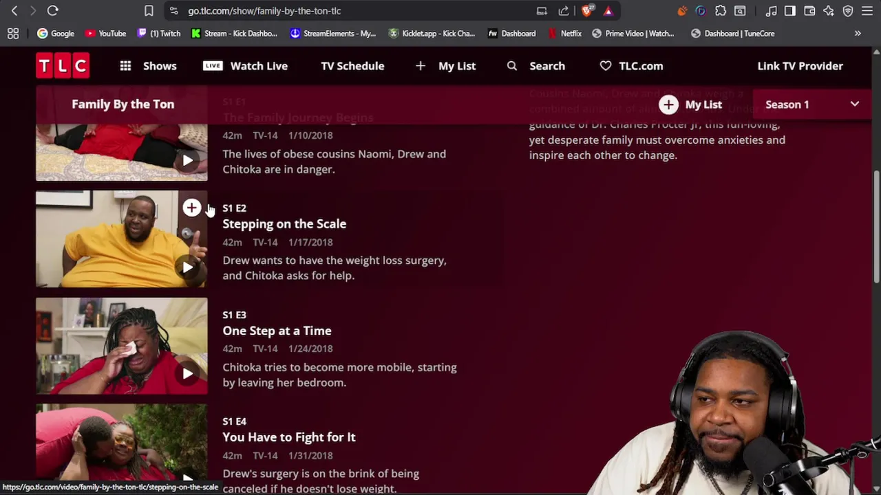Open site settings icon in address bar

(x=173, y=11)
